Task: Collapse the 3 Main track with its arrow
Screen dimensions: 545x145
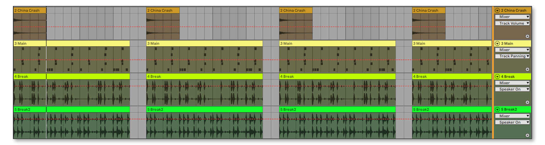Action: pos(497,43)
